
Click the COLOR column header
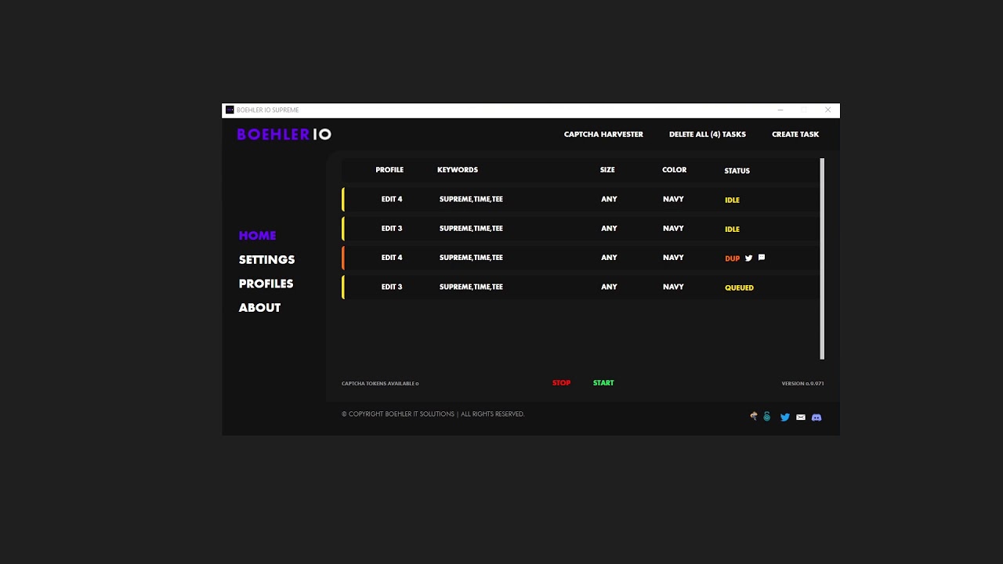pos(674,170)
